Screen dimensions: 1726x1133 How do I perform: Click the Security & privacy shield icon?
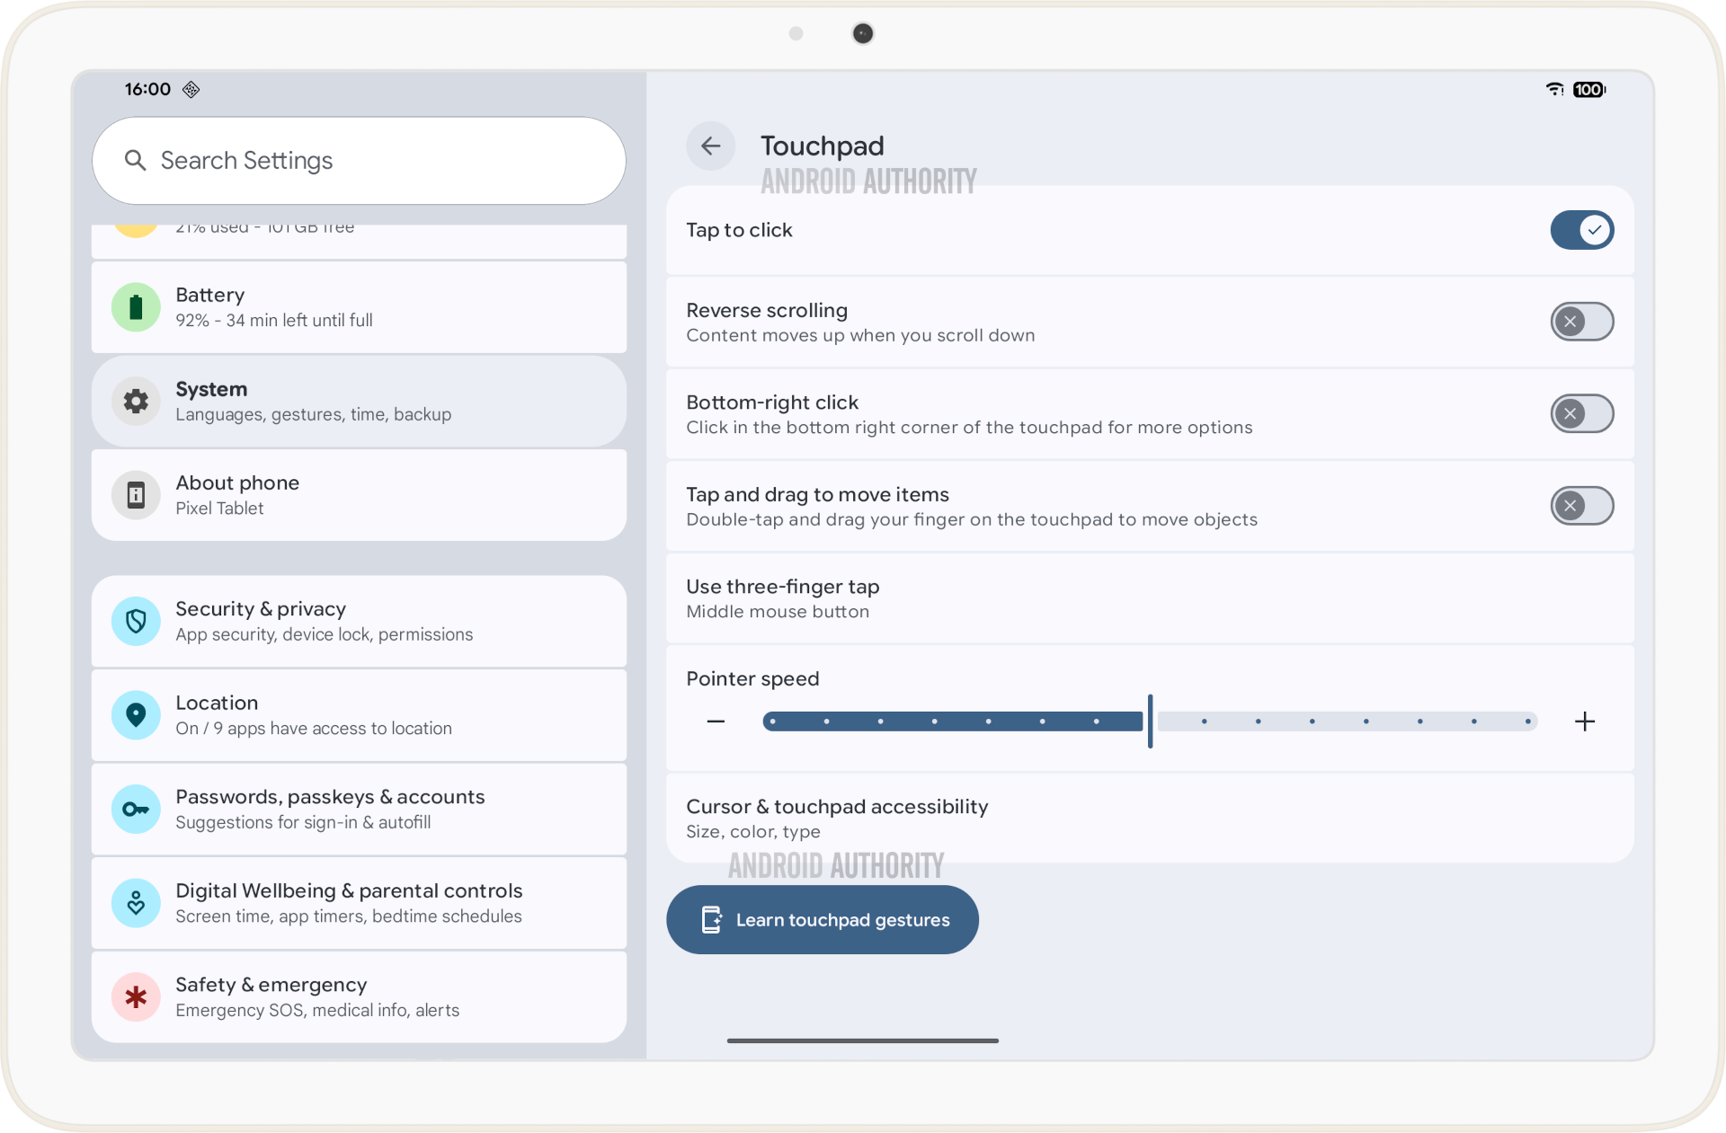(136, 621)
